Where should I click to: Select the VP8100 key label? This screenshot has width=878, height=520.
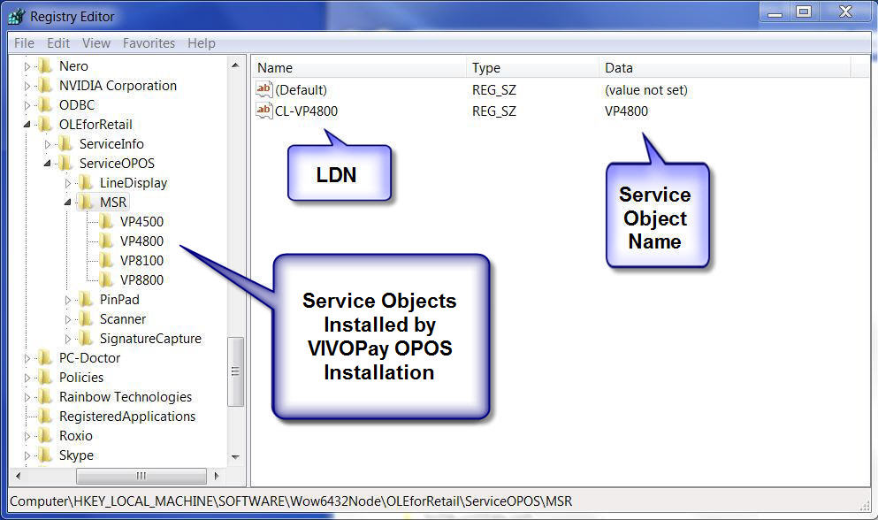141,261
